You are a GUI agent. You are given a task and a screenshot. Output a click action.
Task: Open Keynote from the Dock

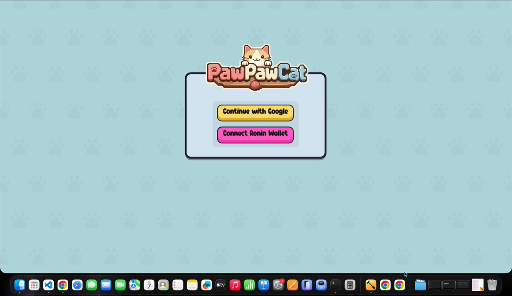point(264,285)
